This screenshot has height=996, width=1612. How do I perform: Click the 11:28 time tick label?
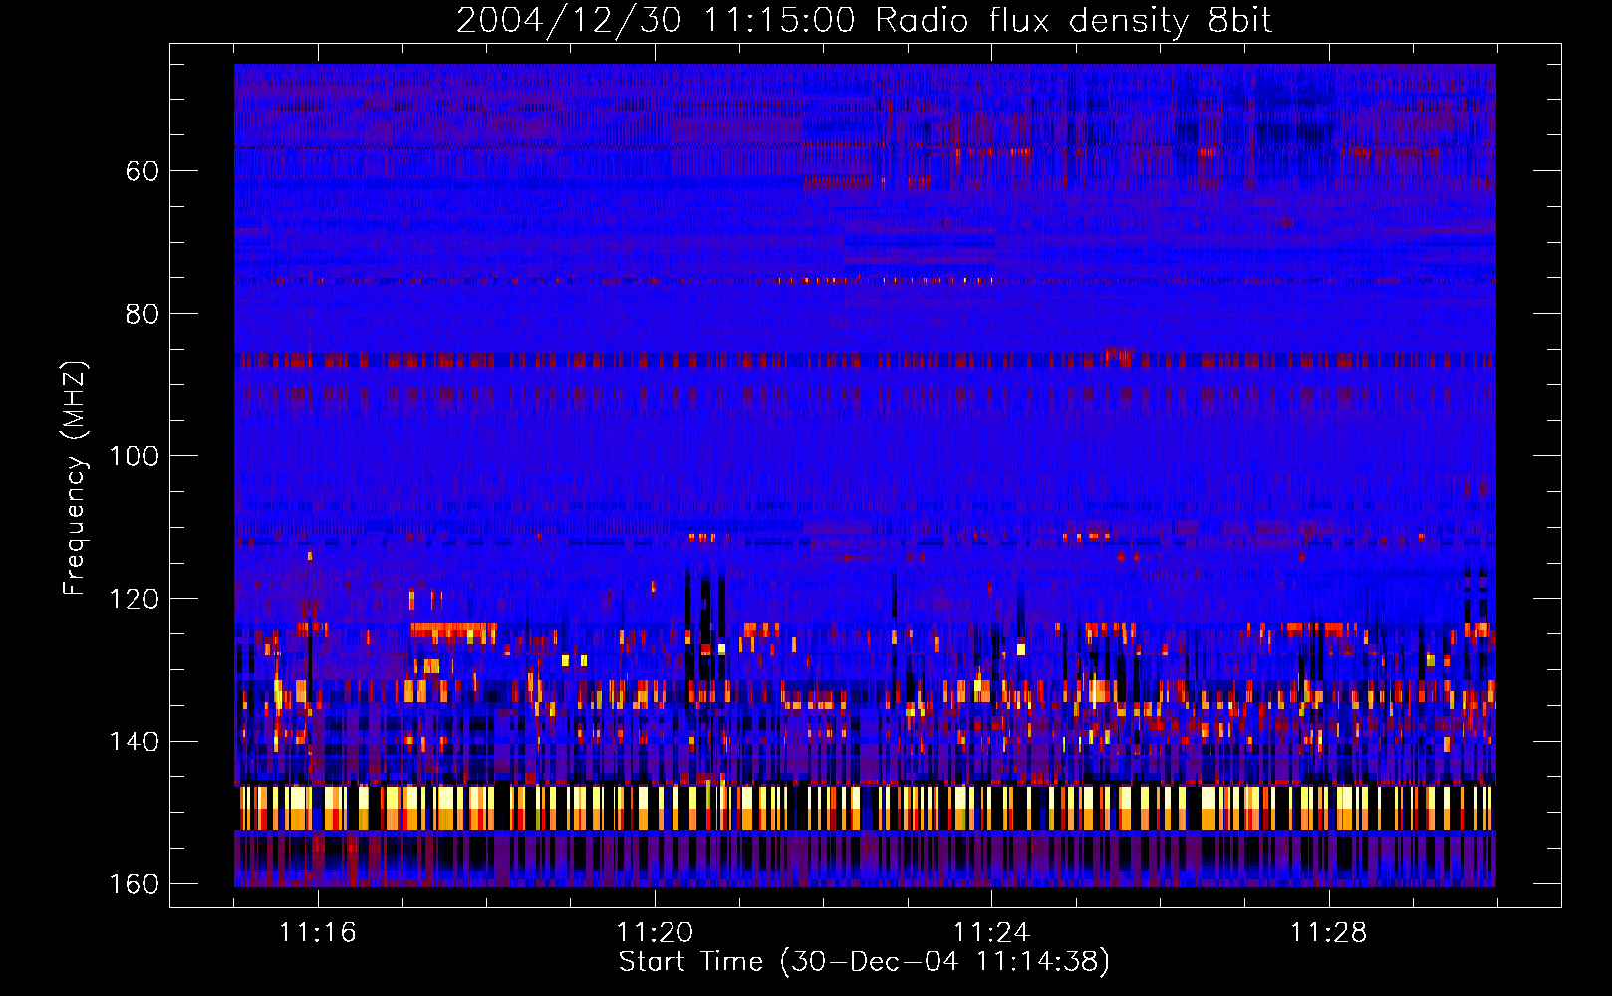1329,933
